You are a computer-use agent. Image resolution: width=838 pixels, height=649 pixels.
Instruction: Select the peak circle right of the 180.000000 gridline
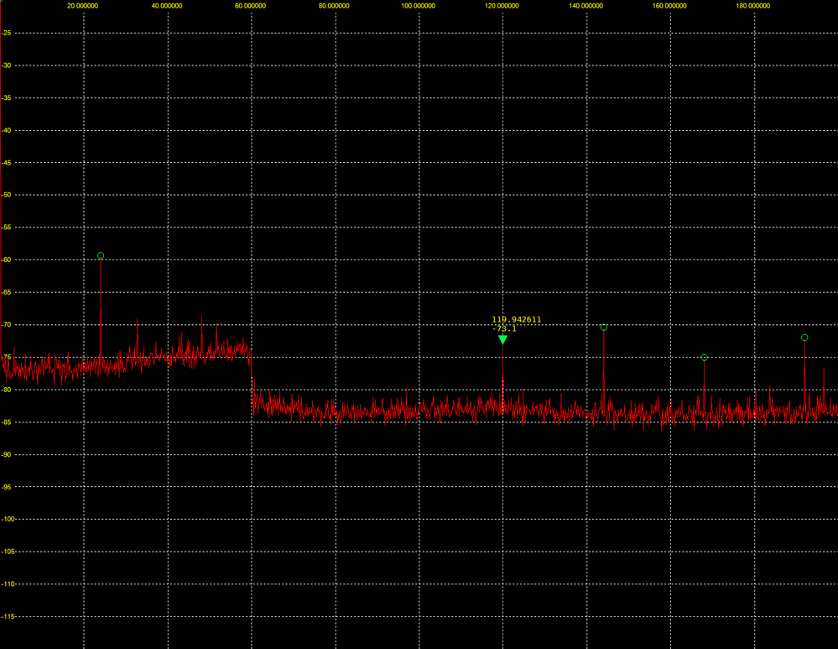coord(804,338)
